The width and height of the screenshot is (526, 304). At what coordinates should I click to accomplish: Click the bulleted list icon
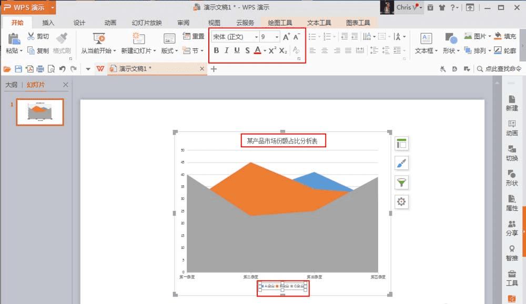click(312, 36)
